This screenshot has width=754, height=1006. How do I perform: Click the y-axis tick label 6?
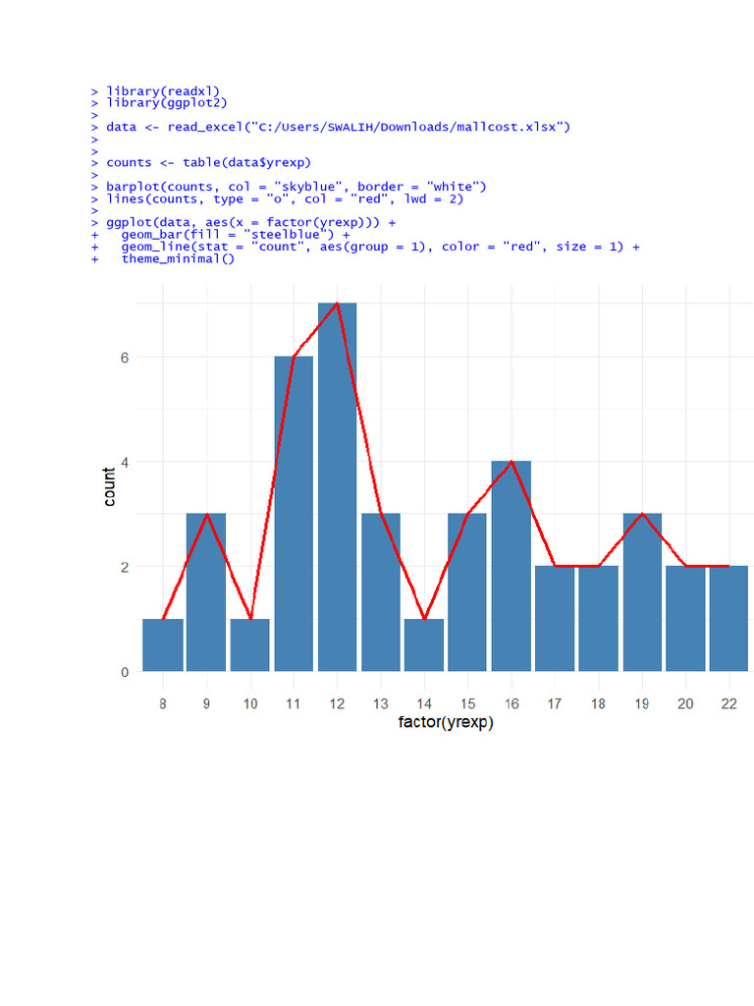125,358
